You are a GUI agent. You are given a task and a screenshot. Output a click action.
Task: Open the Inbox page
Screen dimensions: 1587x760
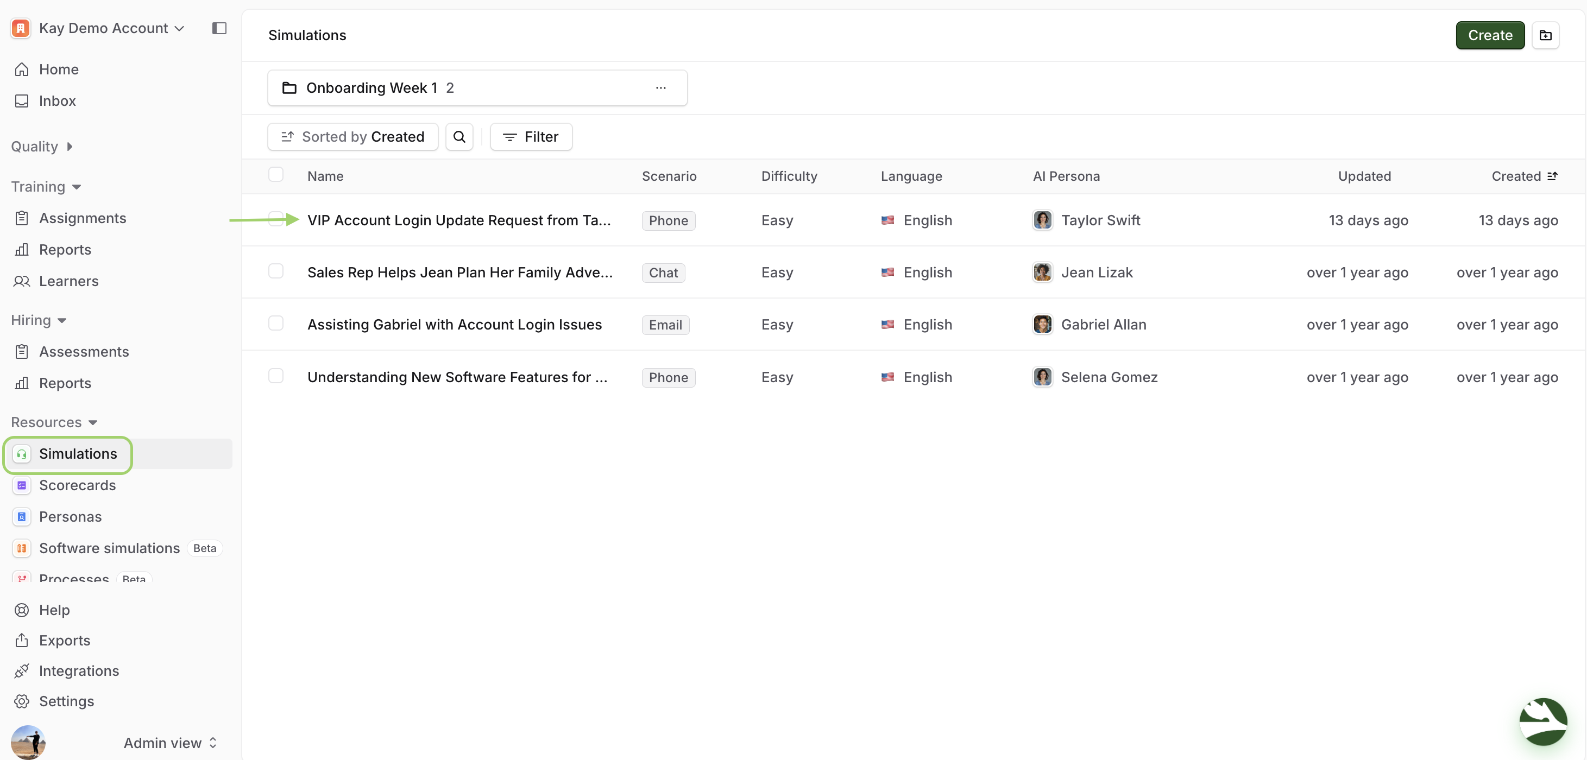pyautogui.click(x=57, y=100)
